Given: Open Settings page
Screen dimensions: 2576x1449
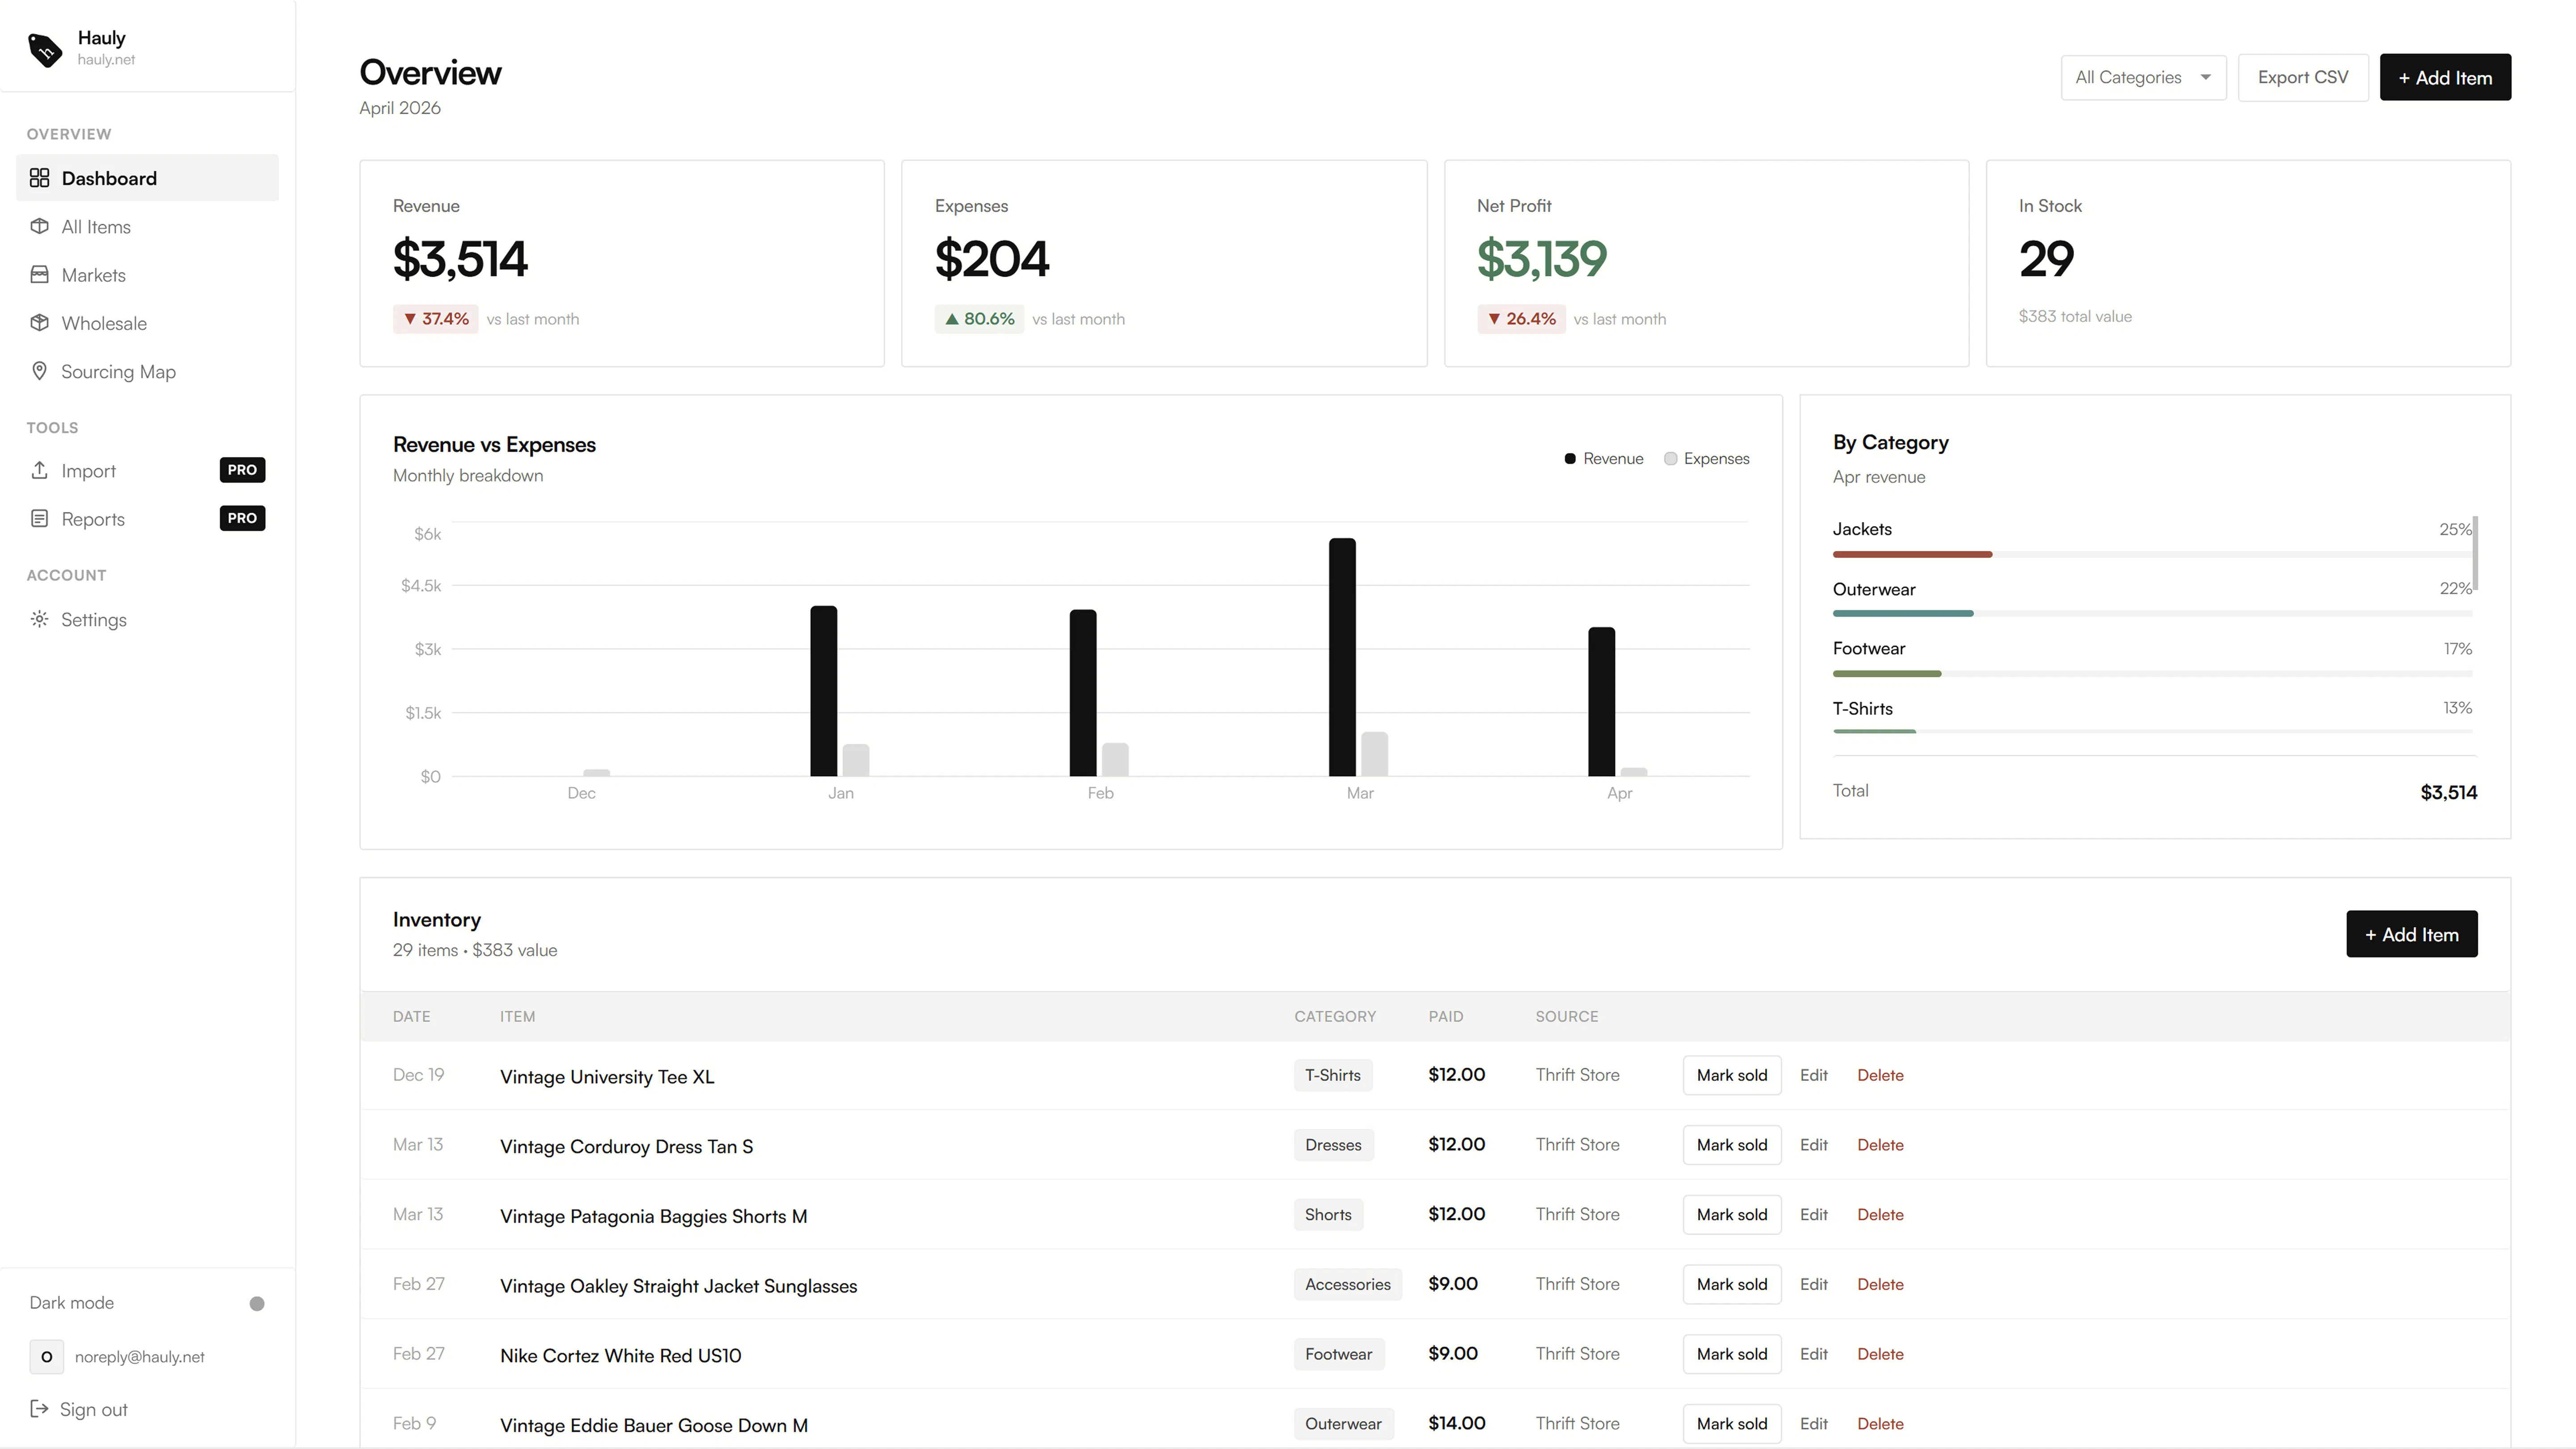Looking at the screenshot, I should coord(147,619).
